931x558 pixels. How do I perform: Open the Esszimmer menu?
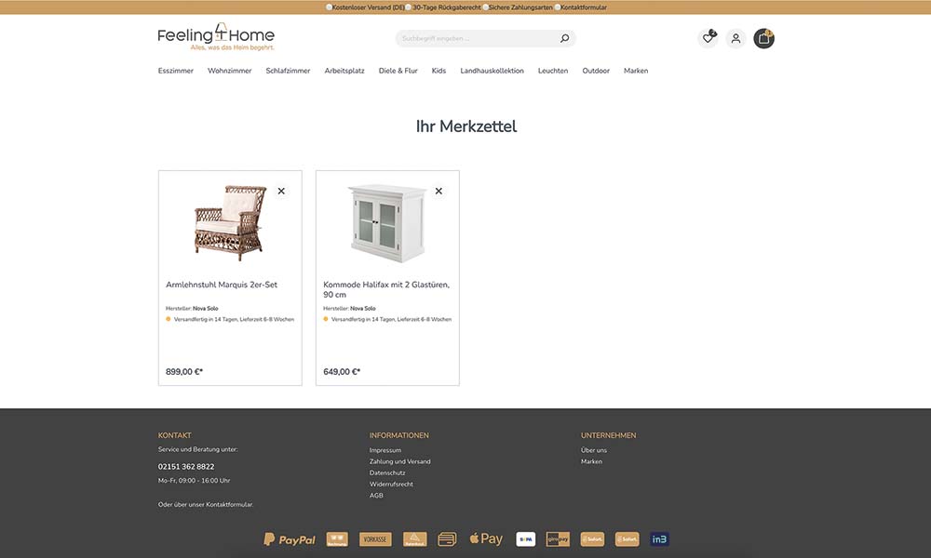point(176,71)
